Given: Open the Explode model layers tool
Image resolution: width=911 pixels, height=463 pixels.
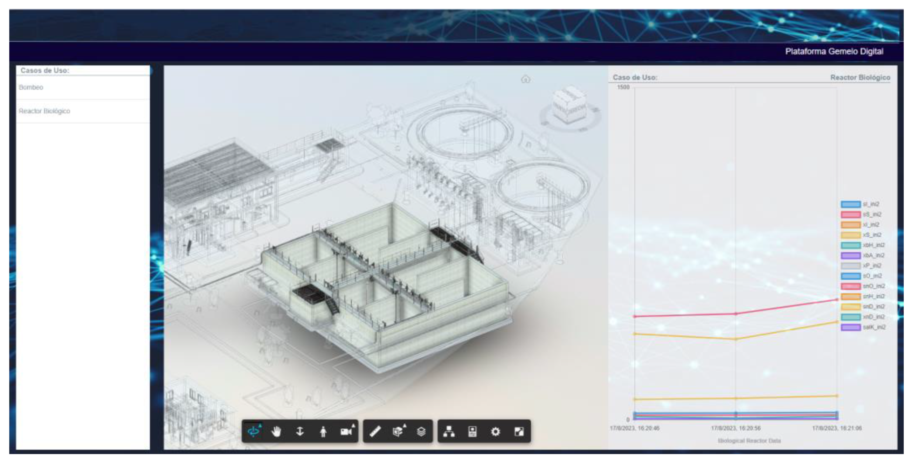Looking at the screenshot, I should tap(421, 431).
